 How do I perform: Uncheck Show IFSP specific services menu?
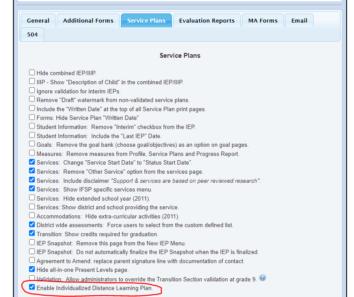(x=32, y=188)
